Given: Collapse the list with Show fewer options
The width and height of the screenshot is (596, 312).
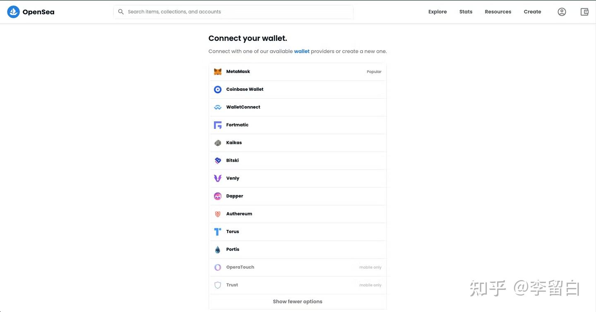Looking at the screenshot, I should [x=297, y=301].
